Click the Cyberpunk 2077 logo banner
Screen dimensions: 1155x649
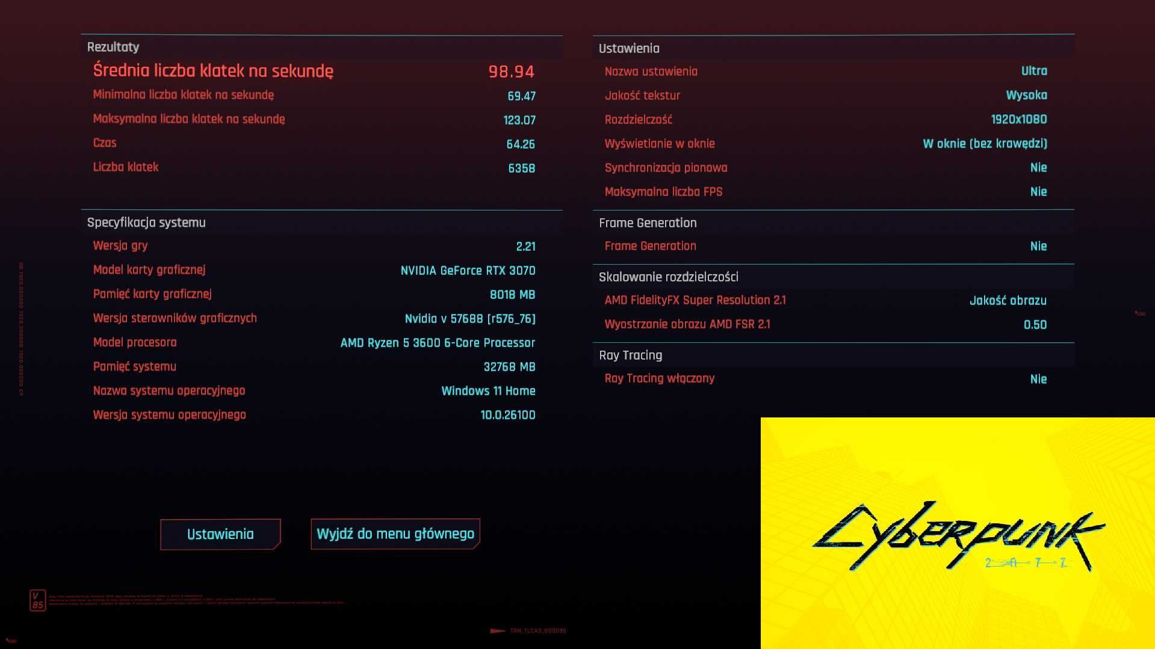click(958, 533)
